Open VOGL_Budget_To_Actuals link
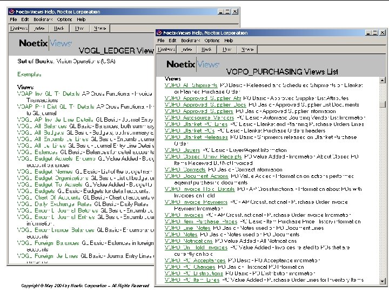 [50, 184]
